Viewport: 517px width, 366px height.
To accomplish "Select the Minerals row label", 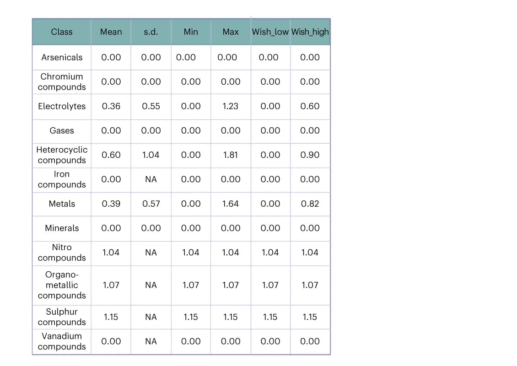I will tap(62, 228).
